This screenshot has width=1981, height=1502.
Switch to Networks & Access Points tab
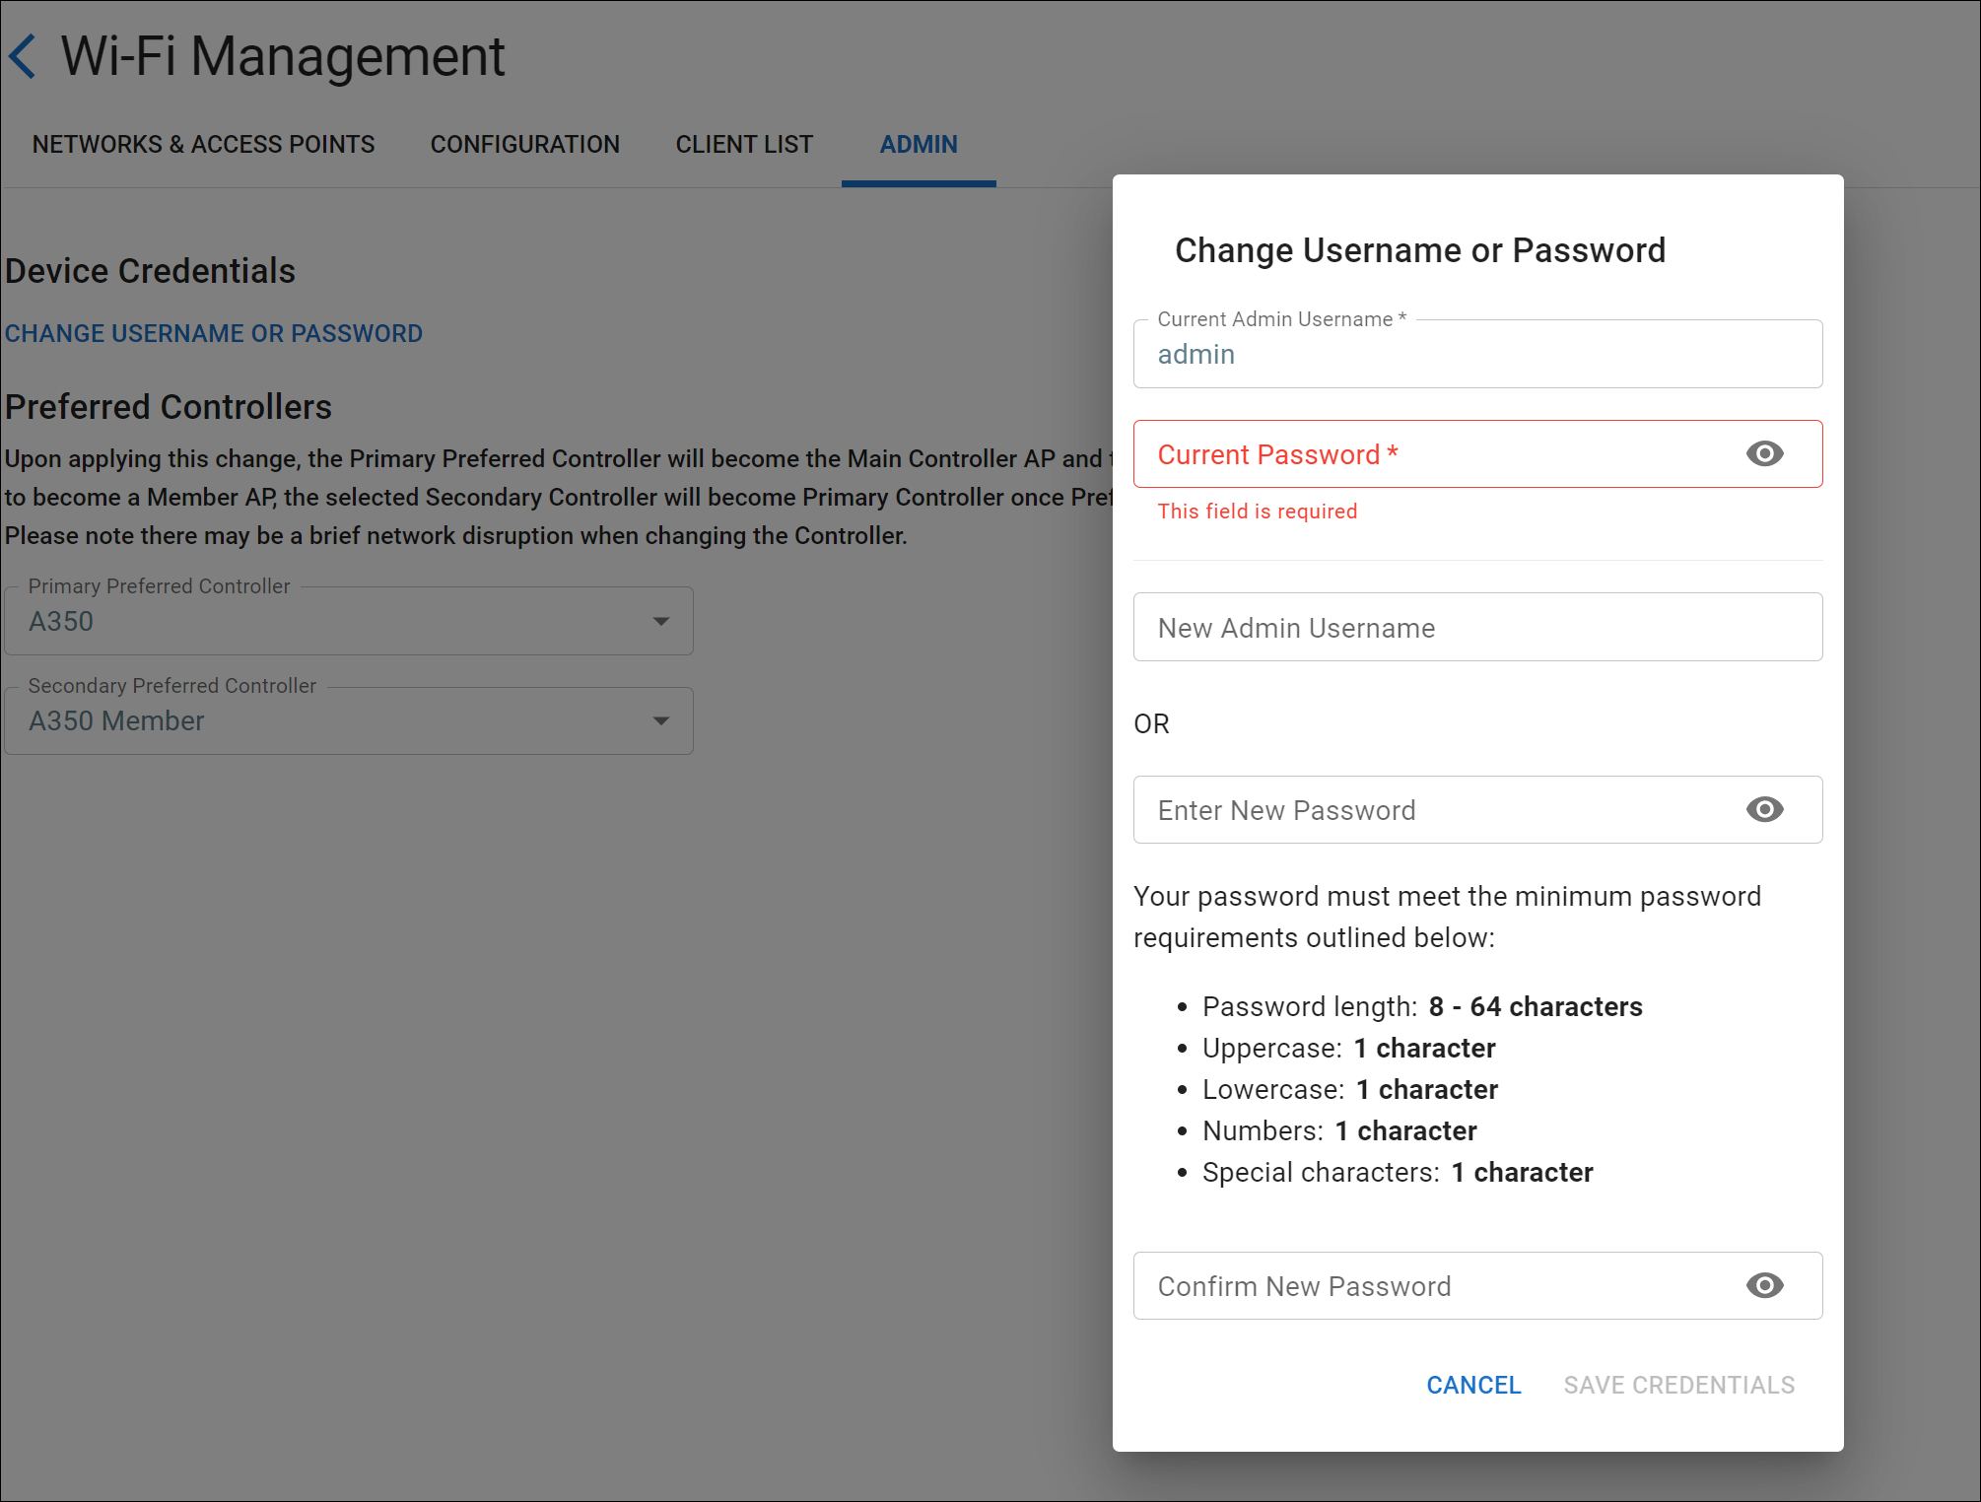coord(203,144)
